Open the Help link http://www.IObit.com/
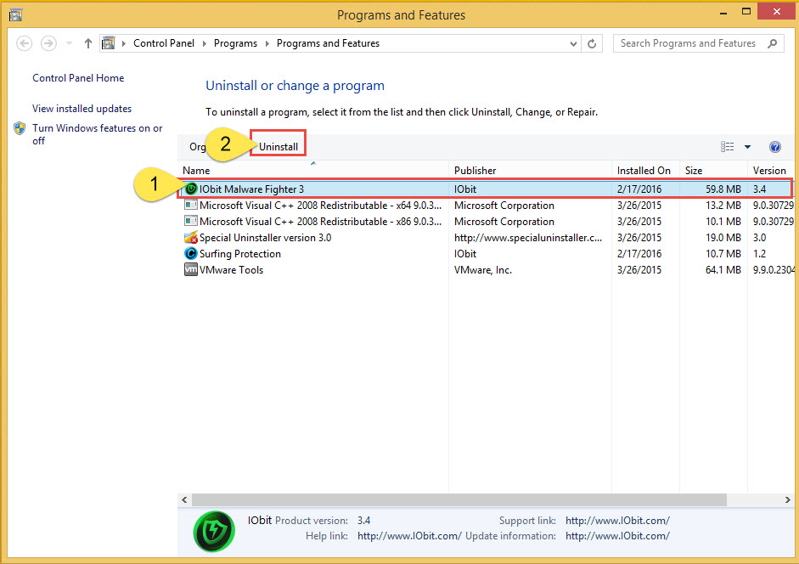Image resolution: width=799 pixels, height=564 pixels. pyautogui.click(x=409, y=536)
